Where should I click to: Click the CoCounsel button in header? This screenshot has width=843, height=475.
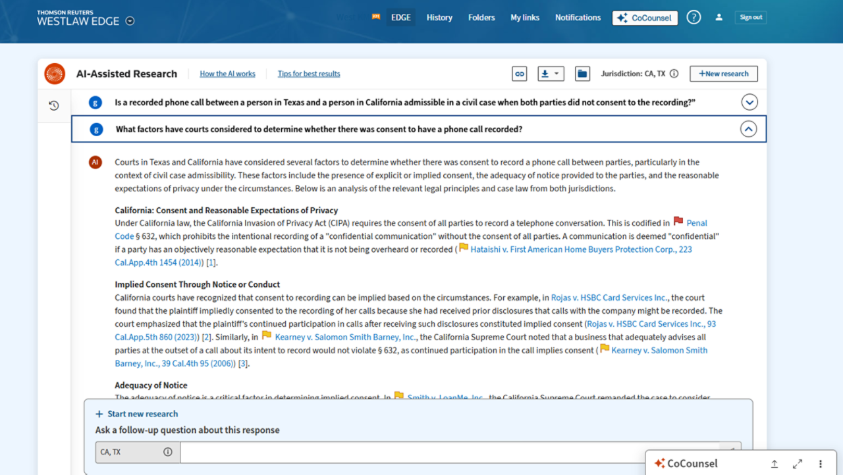(644, 18)
